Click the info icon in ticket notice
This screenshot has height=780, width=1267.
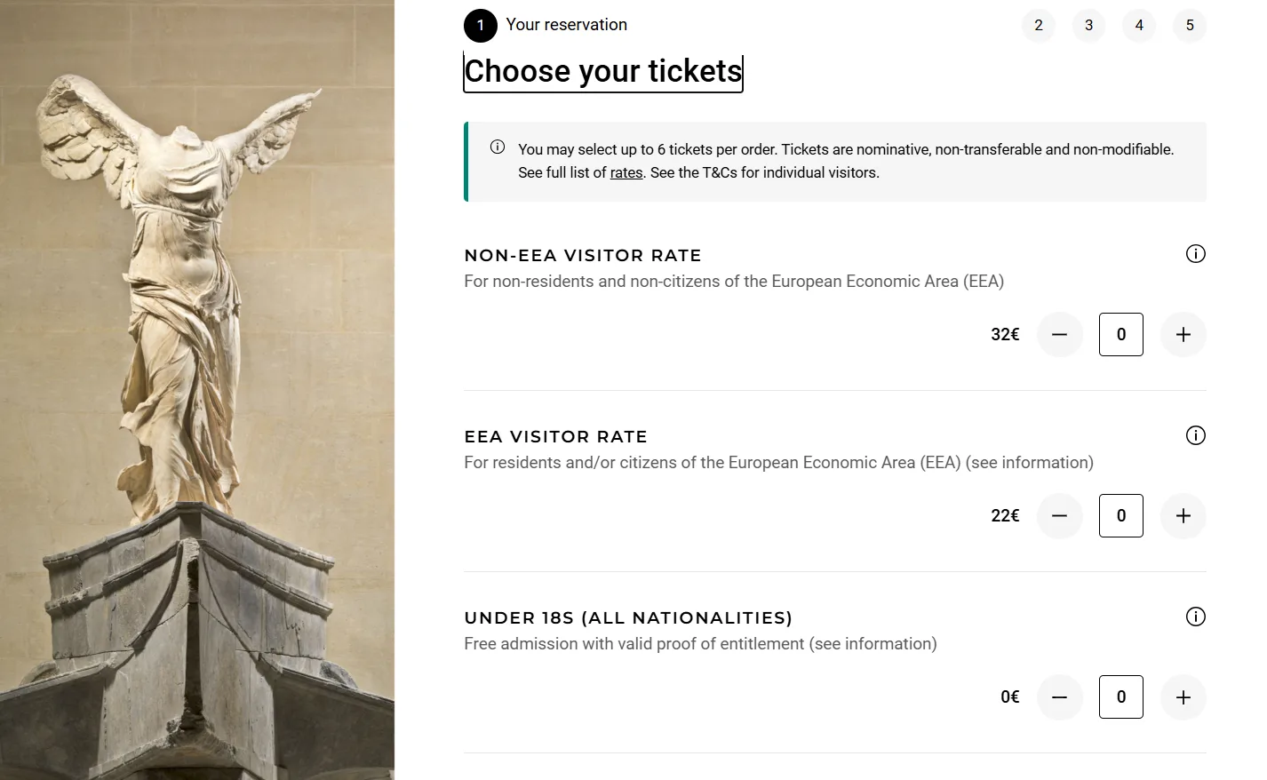[498, 147]
